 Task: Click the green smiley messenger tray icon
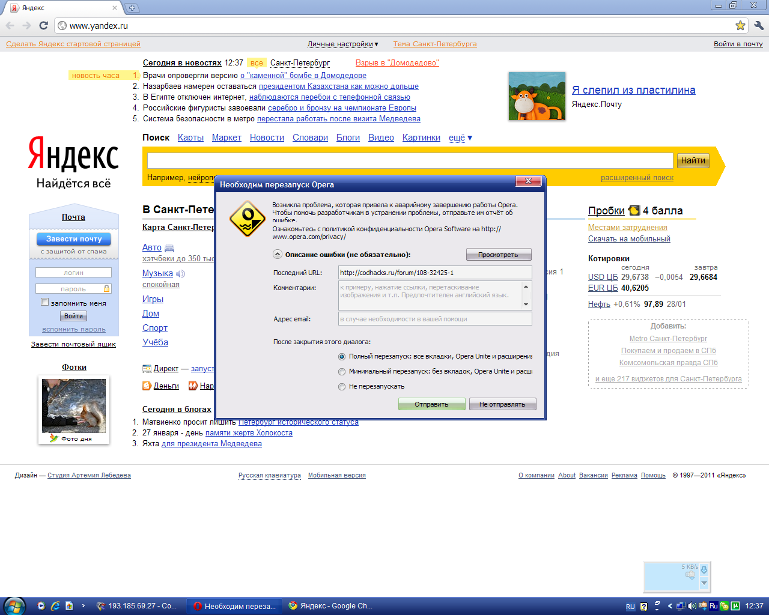(x=725, y=606)
